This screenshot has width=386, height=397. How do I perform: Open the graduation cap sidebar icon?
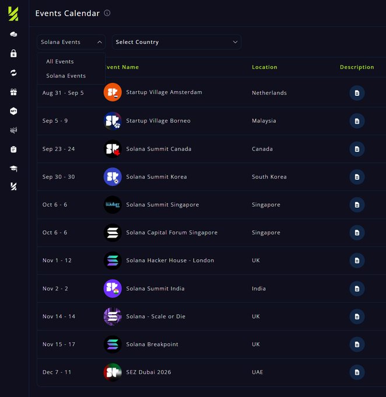tap(13, 168)
